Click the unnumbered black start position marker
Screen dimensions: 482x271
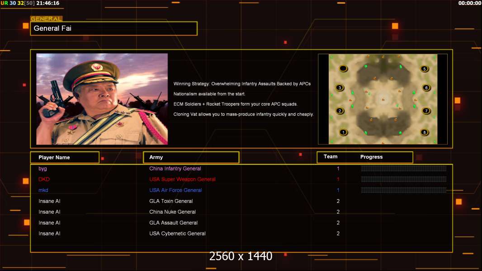pyautogui.click(x=343, y=69)
